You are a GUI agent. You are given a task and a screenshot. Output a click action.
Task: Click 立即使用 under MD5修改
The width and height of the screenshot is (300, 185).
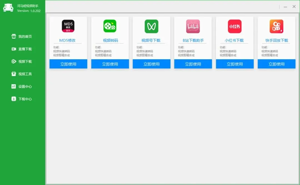(68, 64)
